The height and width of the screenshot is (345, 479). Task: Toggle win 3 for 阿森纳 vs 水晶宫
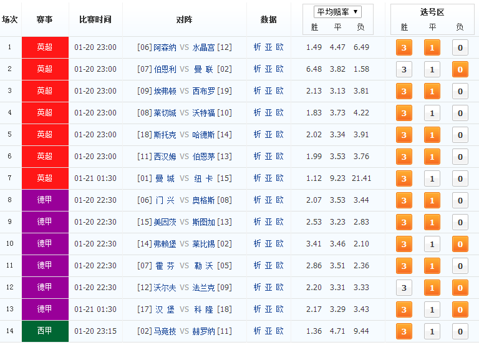[x=404, y=47]
